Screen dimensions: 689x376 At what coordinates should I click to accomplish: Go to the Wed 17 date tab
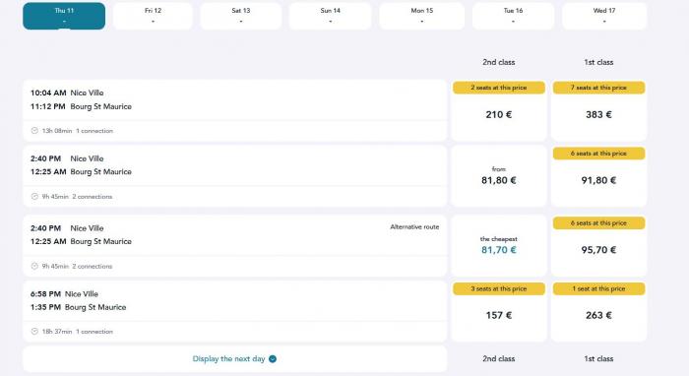(604, 16)
